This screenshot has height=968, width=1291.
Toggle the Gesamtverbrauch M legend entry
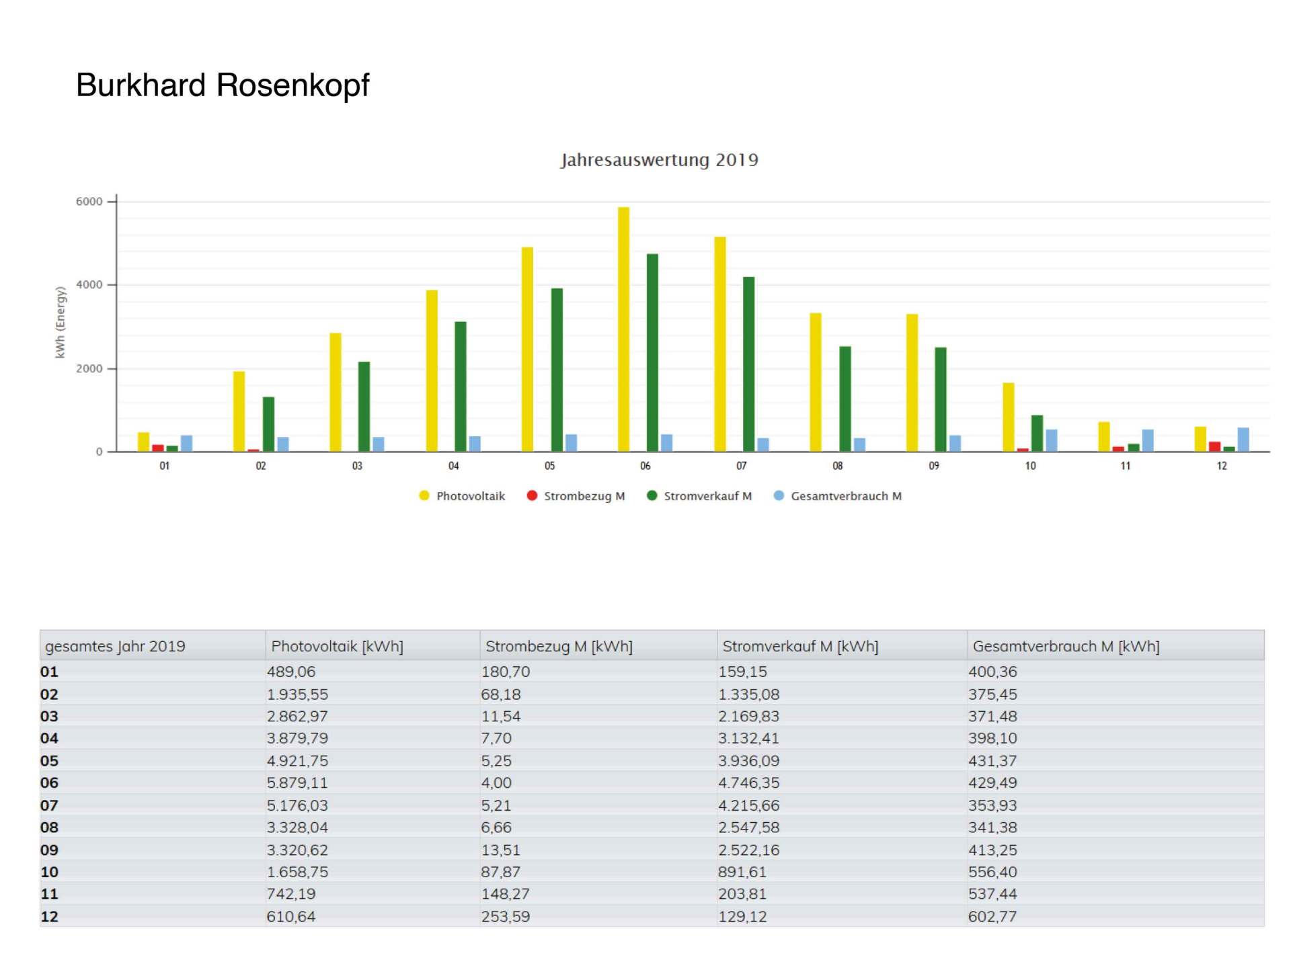tap(846, 496)
